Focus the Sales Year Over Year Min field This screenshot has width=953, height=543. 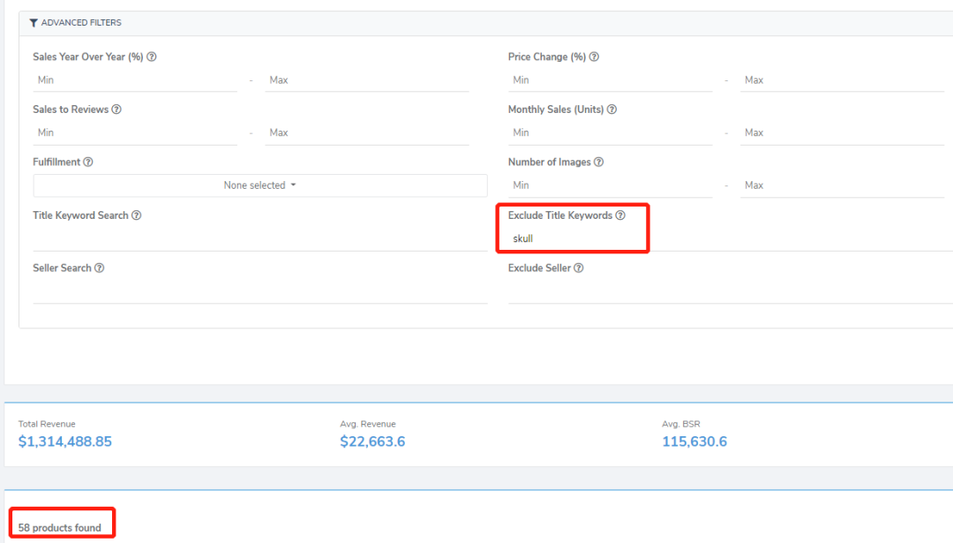[x=135, y=80]
